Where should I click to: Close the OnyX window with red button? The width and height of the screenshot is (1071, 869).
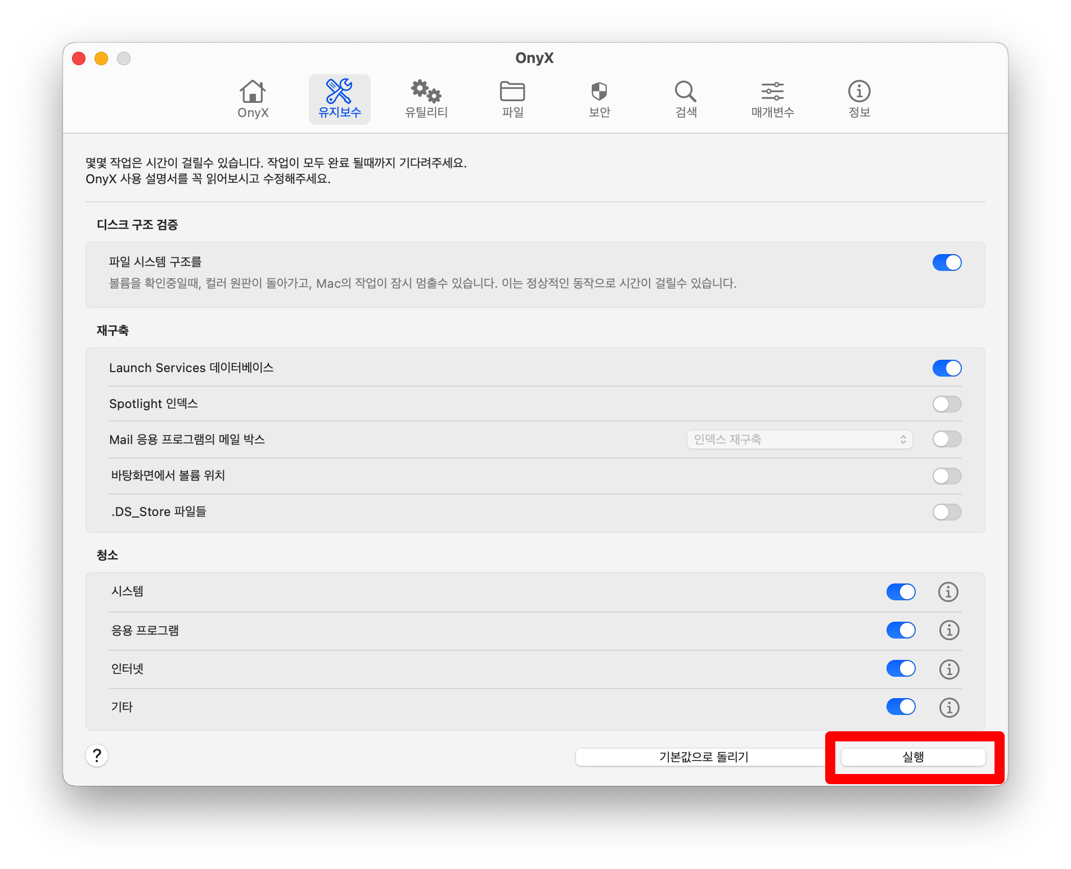point(79,58)
